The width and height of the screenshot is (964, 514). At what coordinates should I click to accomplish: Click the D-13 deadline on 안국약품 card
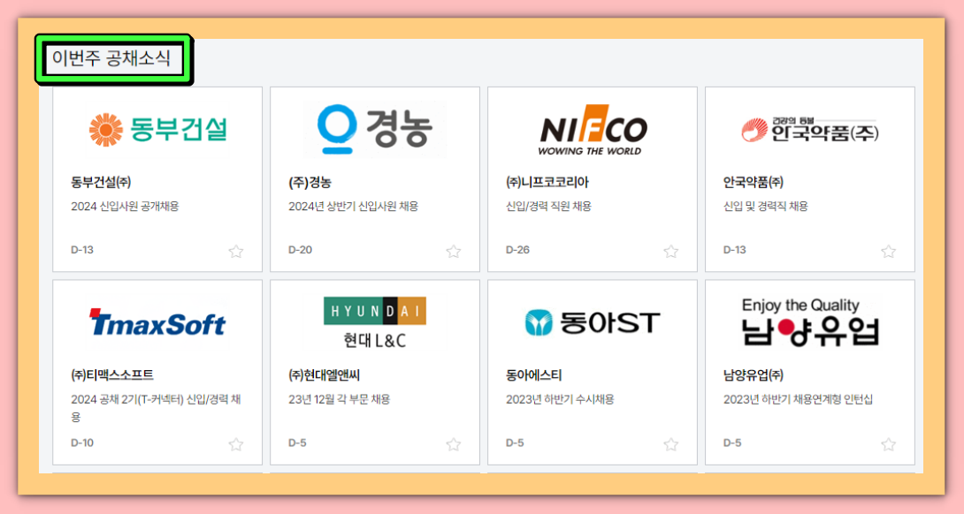[x=735, y=250]
